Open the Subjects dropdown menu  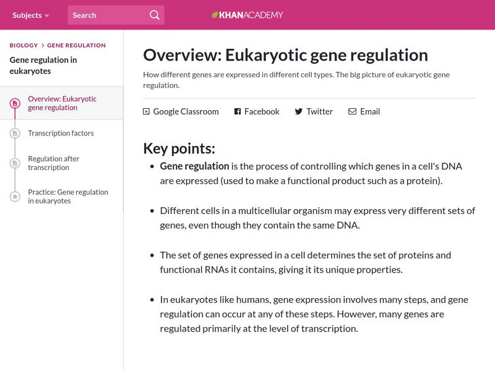[x=31, y=15]
